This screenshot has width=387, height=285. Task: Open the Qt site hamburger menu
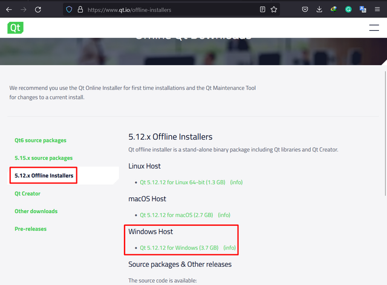374,28
